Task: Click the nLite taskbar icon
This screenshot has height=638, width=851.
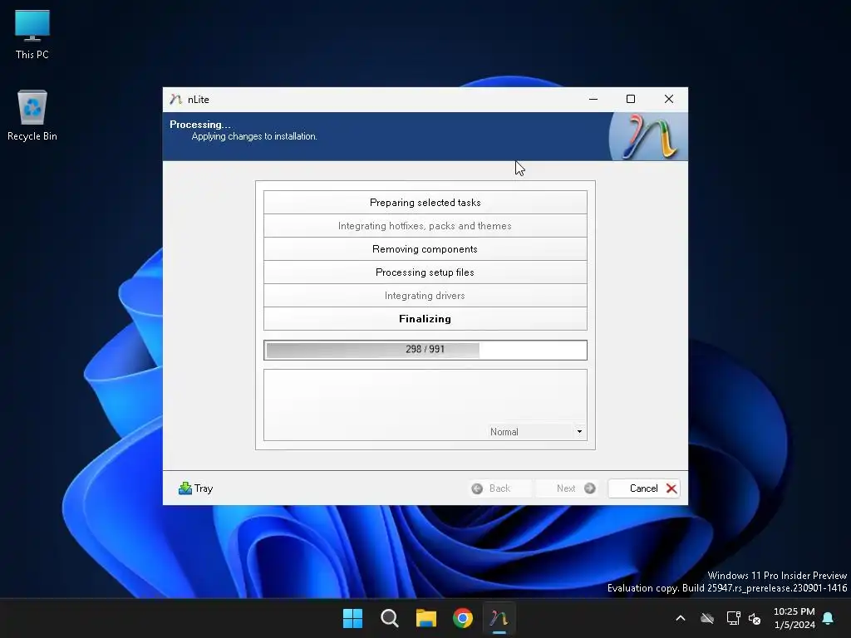Action: point(499,618)
